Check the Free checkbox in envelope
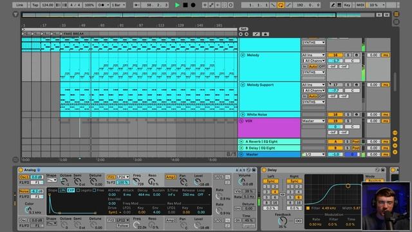This screenshot has height=232, width=412. (95, 190)
